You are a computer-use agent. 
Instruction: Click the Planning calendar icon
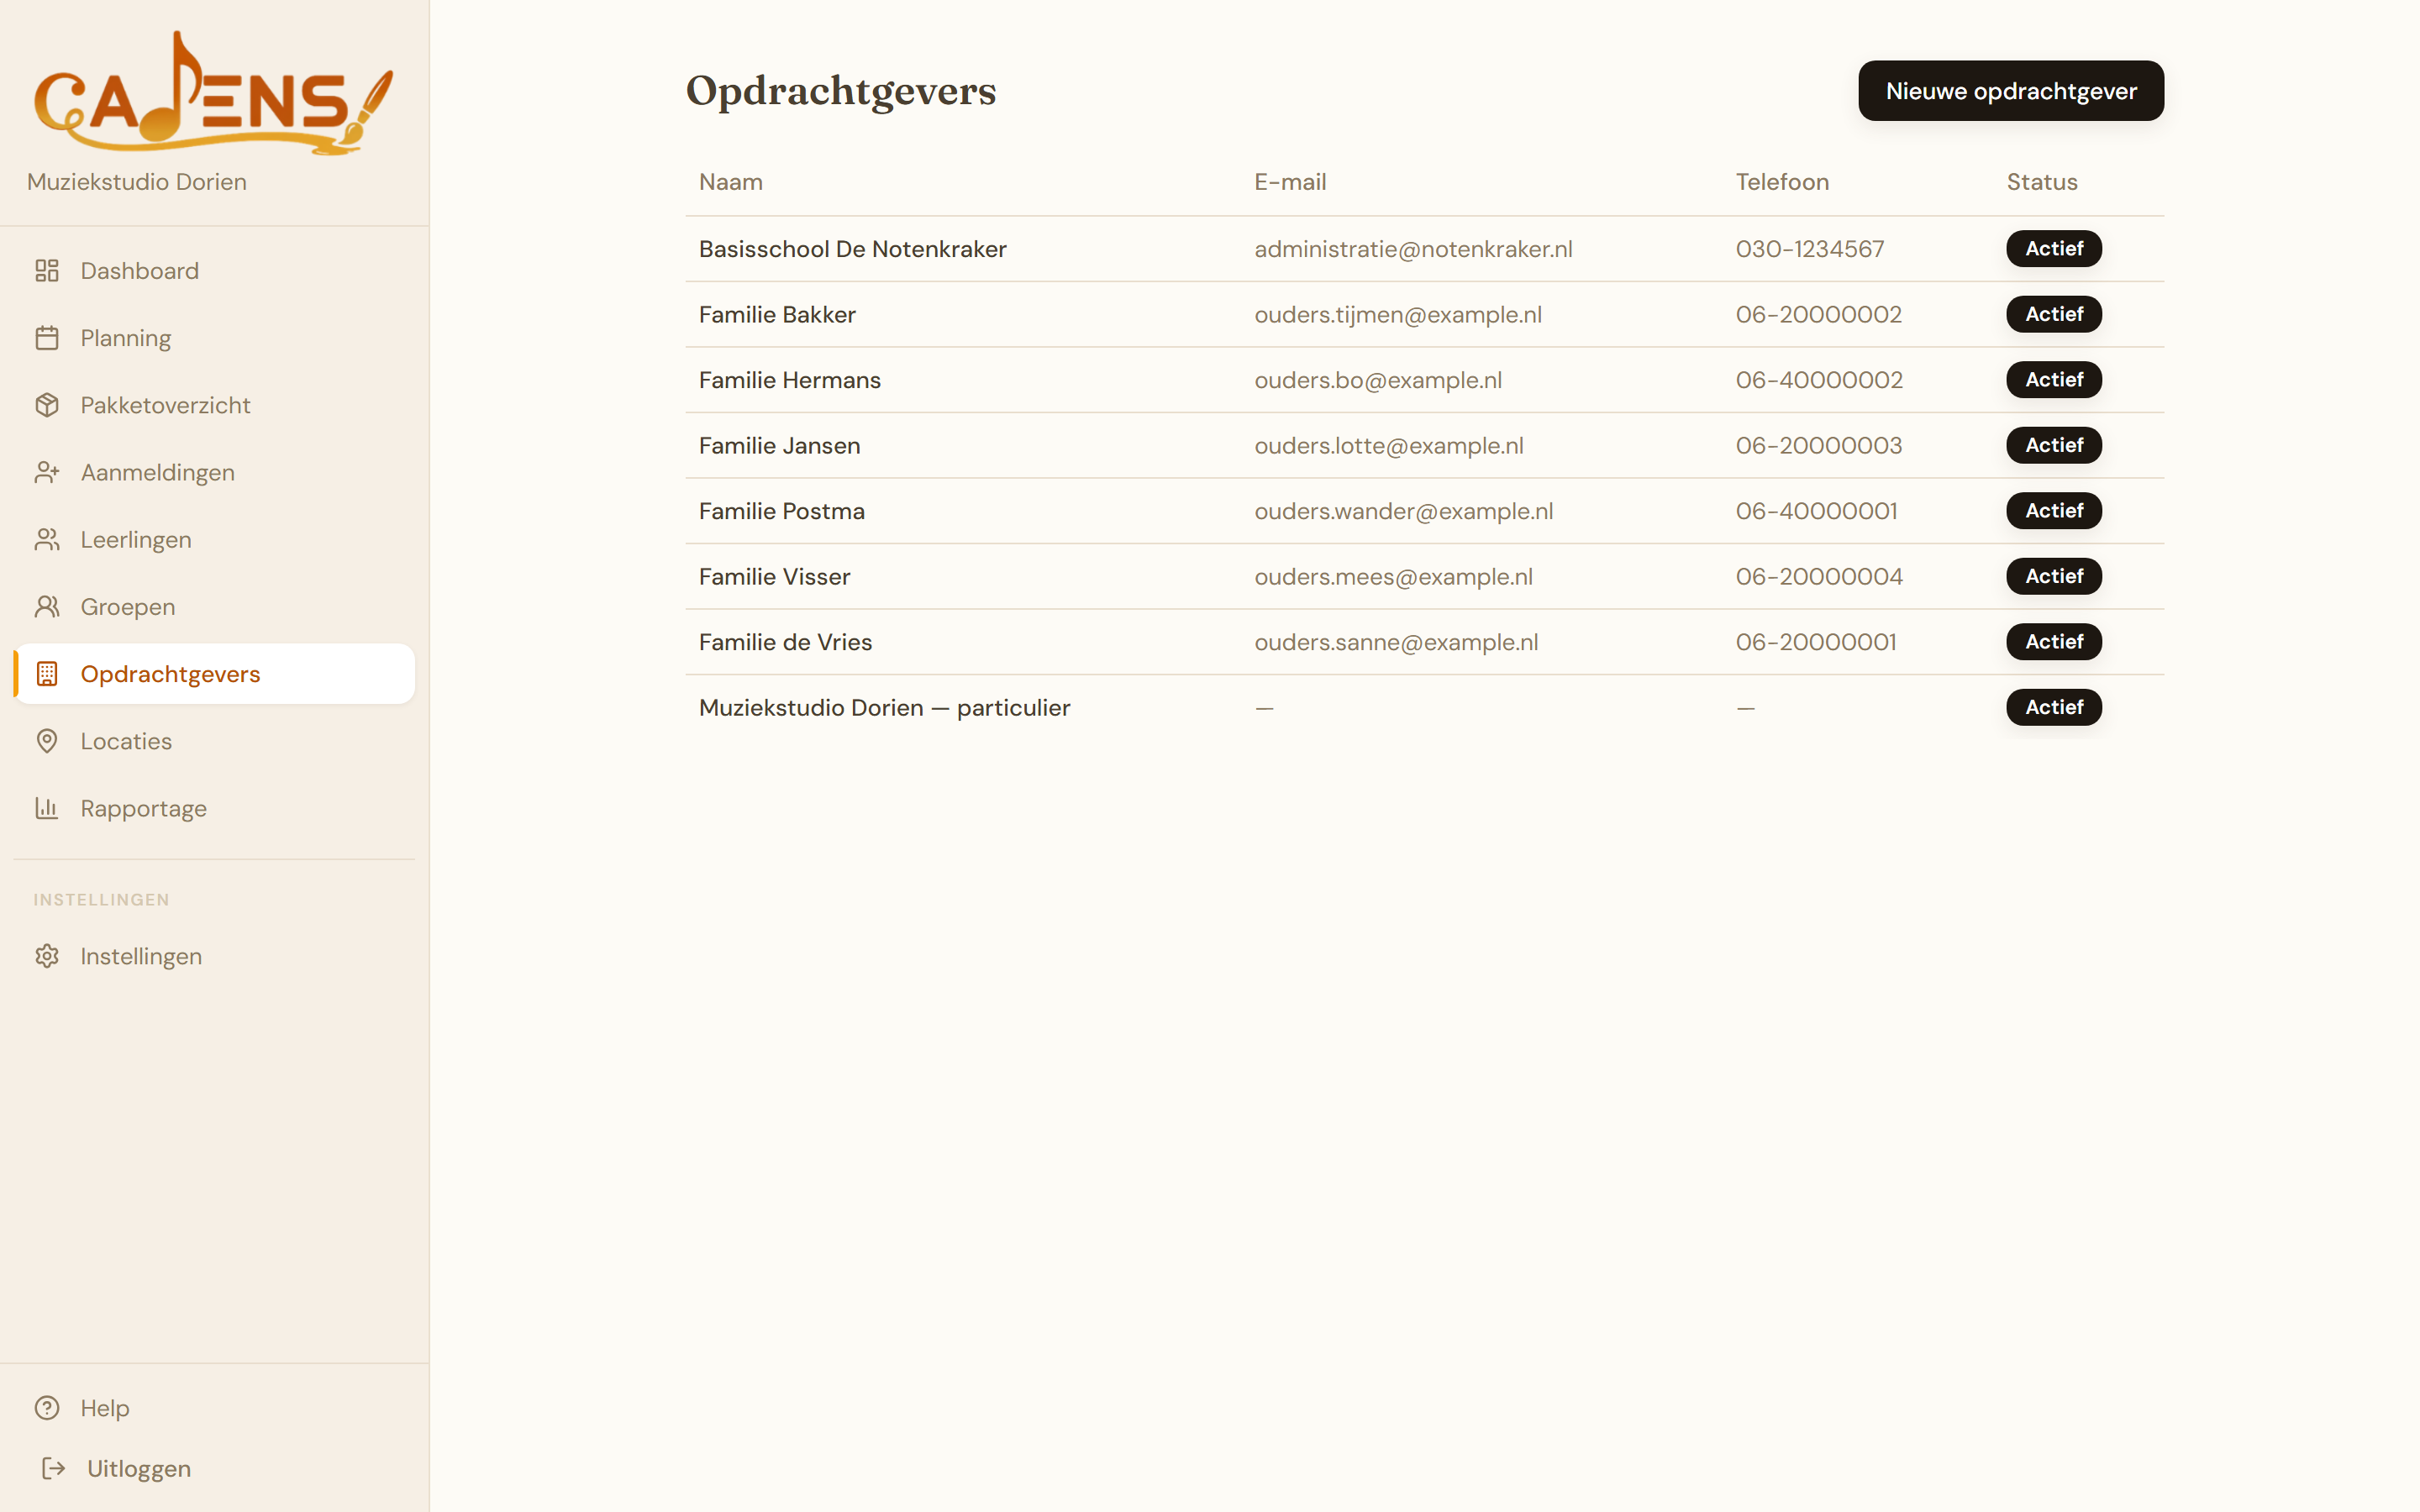[x=47, y=338]
